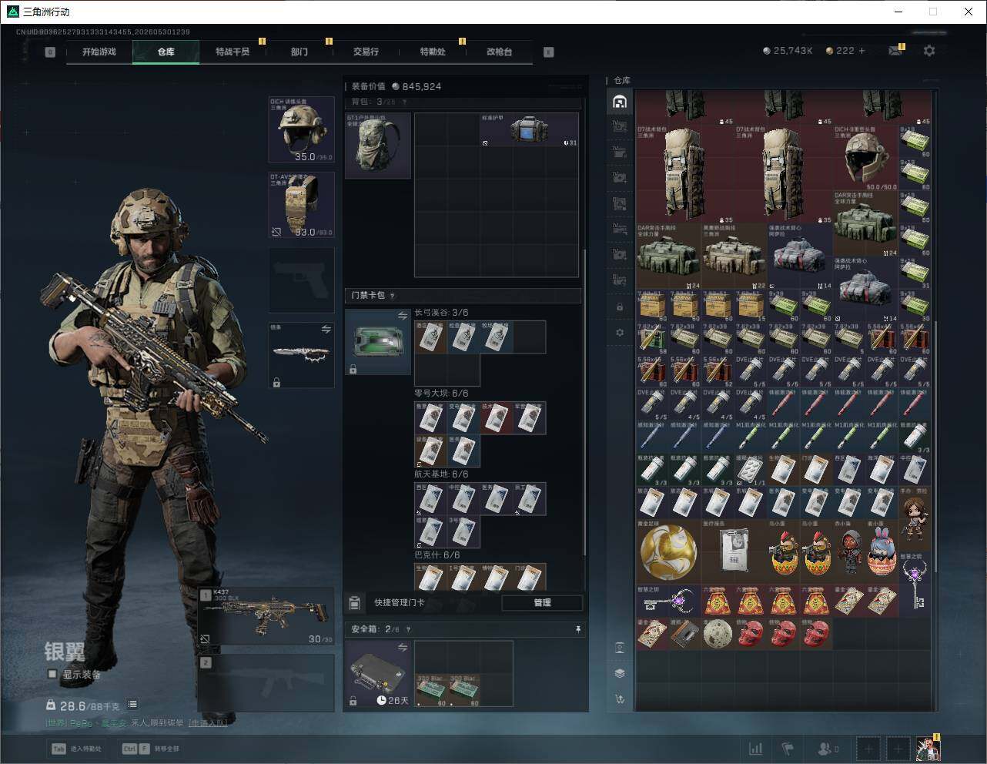This screenshot has height=764, width=987.
Task: Enable the 显示装备 checkbox
Action: point(52,674)
